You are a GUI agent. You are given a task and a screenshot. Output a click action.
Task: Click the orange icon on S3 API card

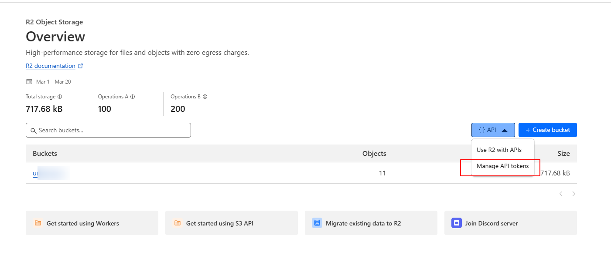point(177,223)
